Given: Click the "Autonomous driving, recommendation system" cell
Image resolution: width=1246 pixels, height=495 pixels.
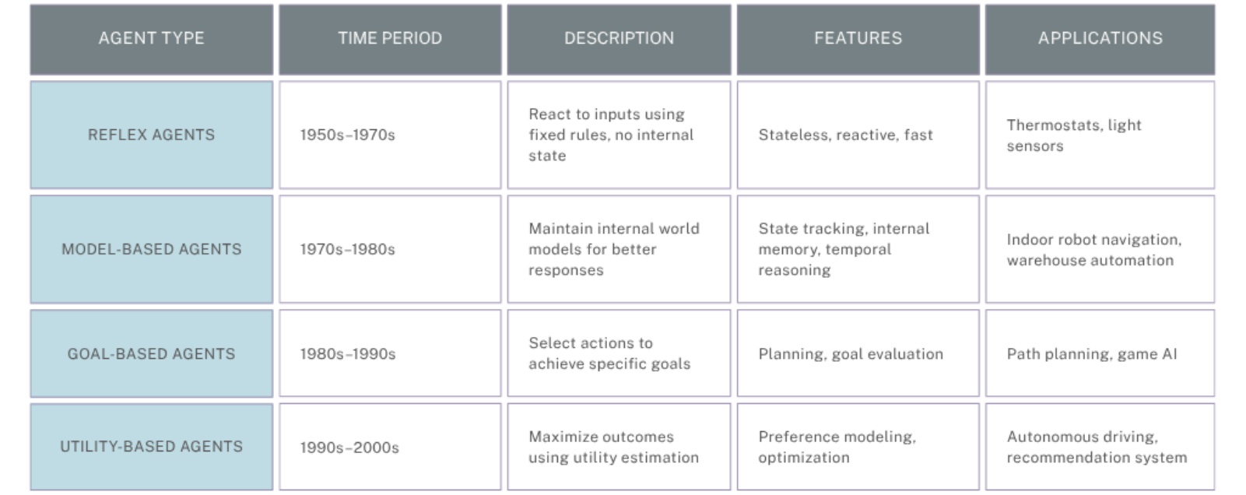Looking at the screenshot, I should [1097, 447].
